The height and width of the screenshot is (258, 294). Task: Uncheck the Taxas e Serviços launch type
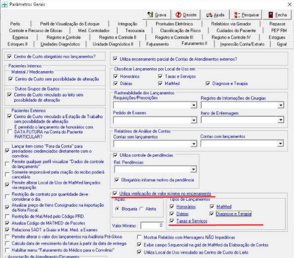(x=172, y=221)
